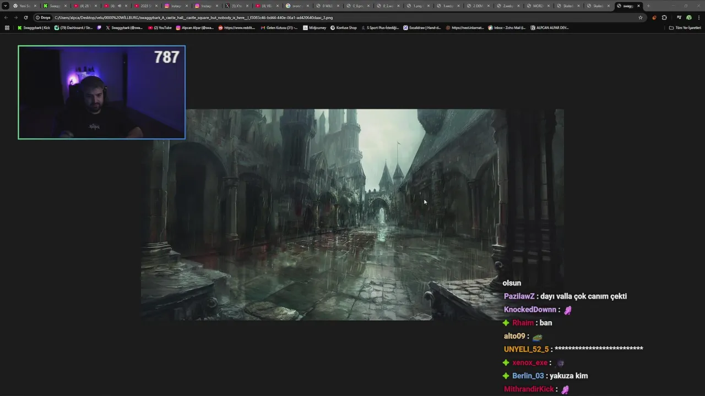The image size is (705, 396).
Task: Close the 2.webp tab
Action: (x=518, y=5)
